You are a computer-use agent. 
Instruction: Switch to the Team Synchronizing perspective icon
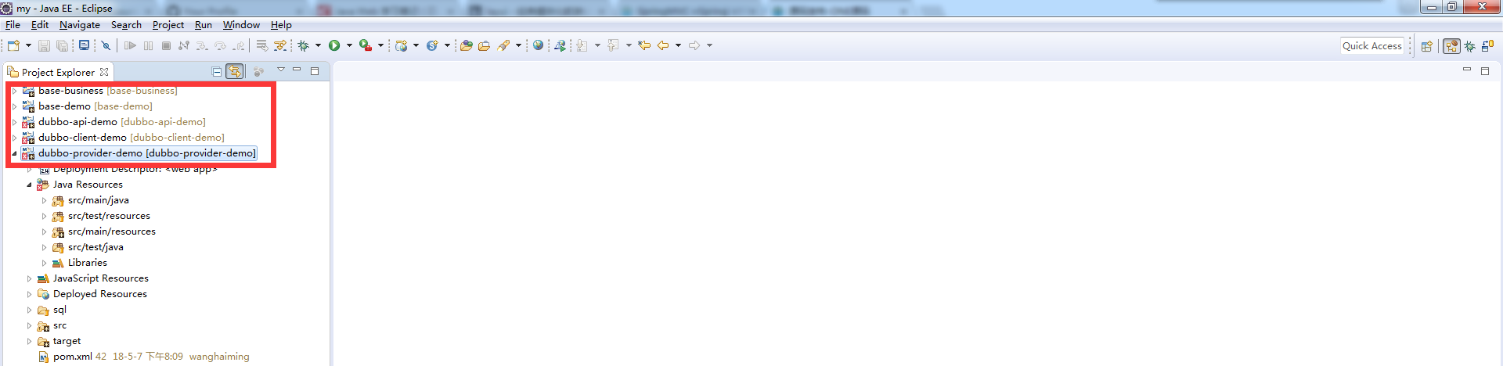coord(1487,46)
